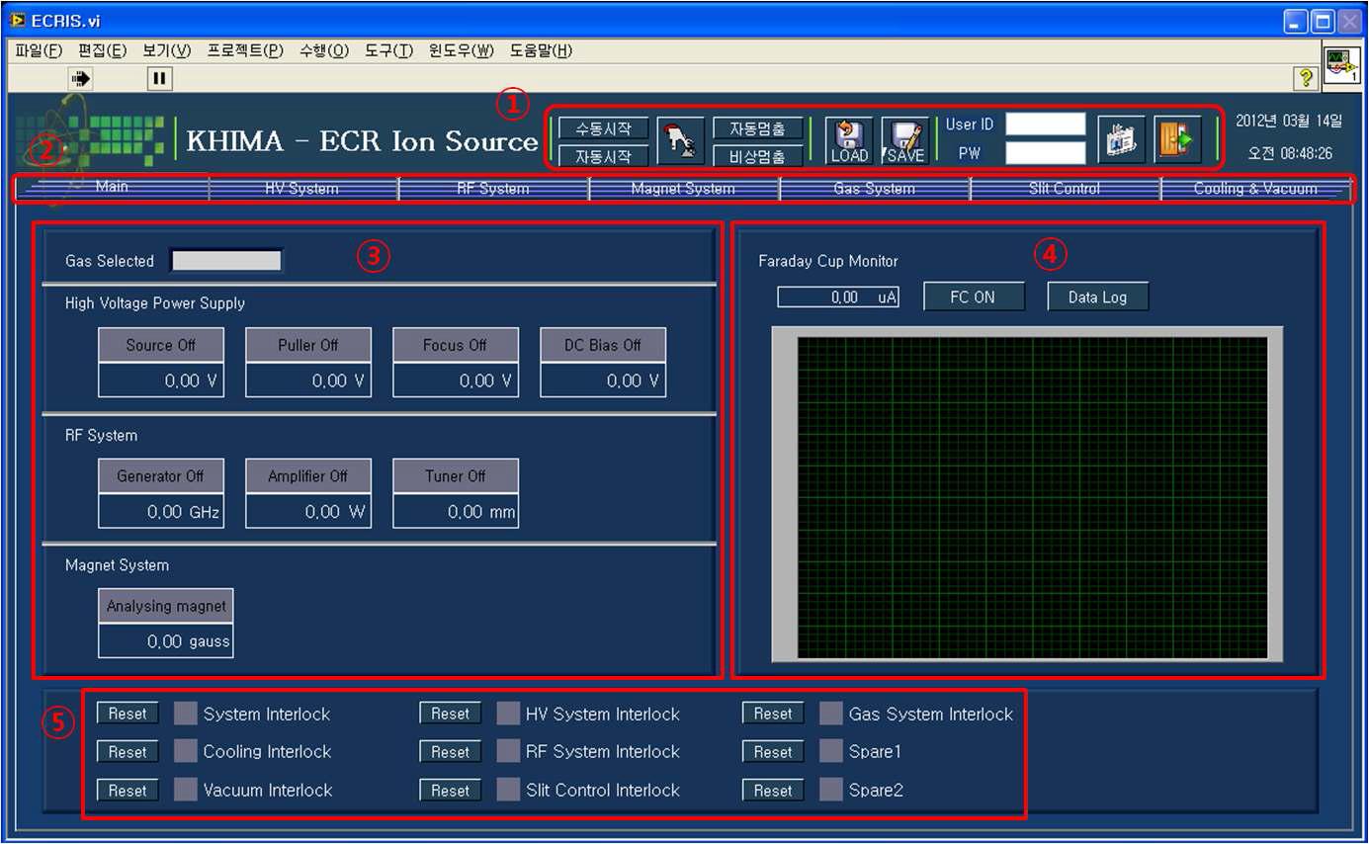
Task: Click the Amplifier power value in W
Action: pyautogui.click(x=308, y=511)
